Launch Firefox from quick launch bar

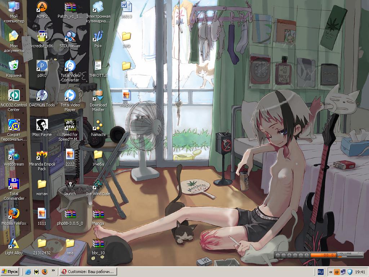tap(44, 272)
